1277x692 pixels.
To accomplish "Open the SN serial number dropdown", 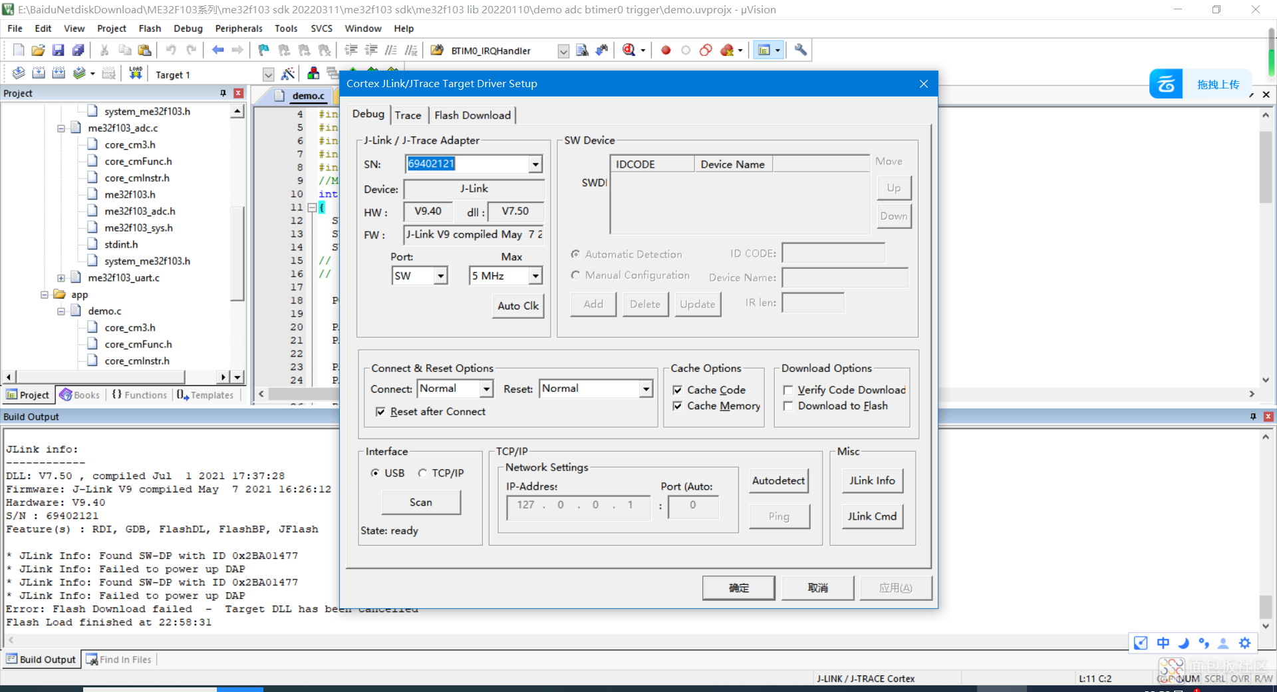I will [x=535, y=164].
